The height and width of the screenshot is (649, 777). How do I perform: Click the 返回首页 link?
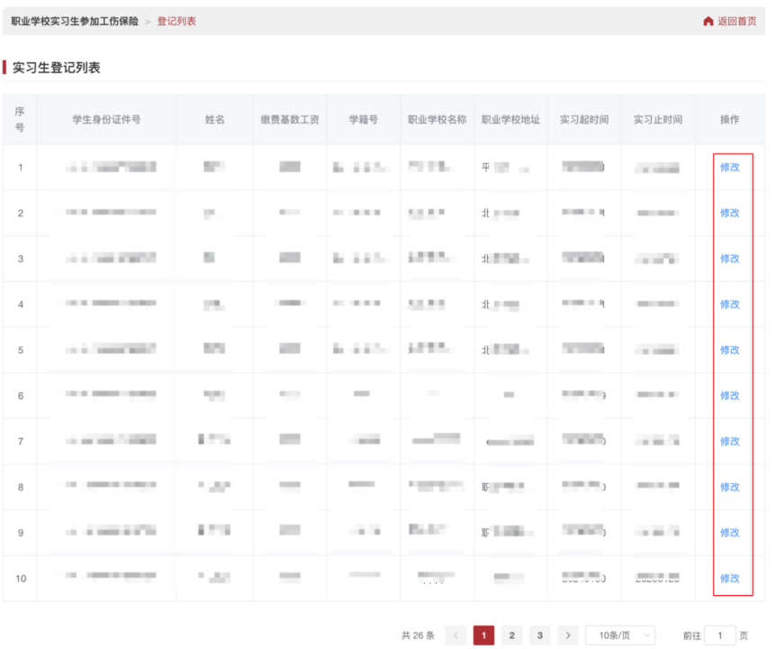coord(736,22)
